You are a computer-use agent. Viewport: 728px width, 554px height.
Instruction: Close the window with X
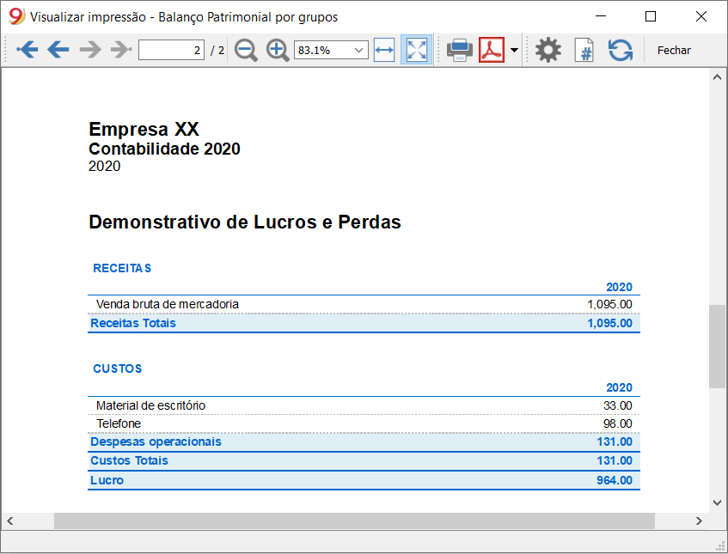(x=701, y=16)
